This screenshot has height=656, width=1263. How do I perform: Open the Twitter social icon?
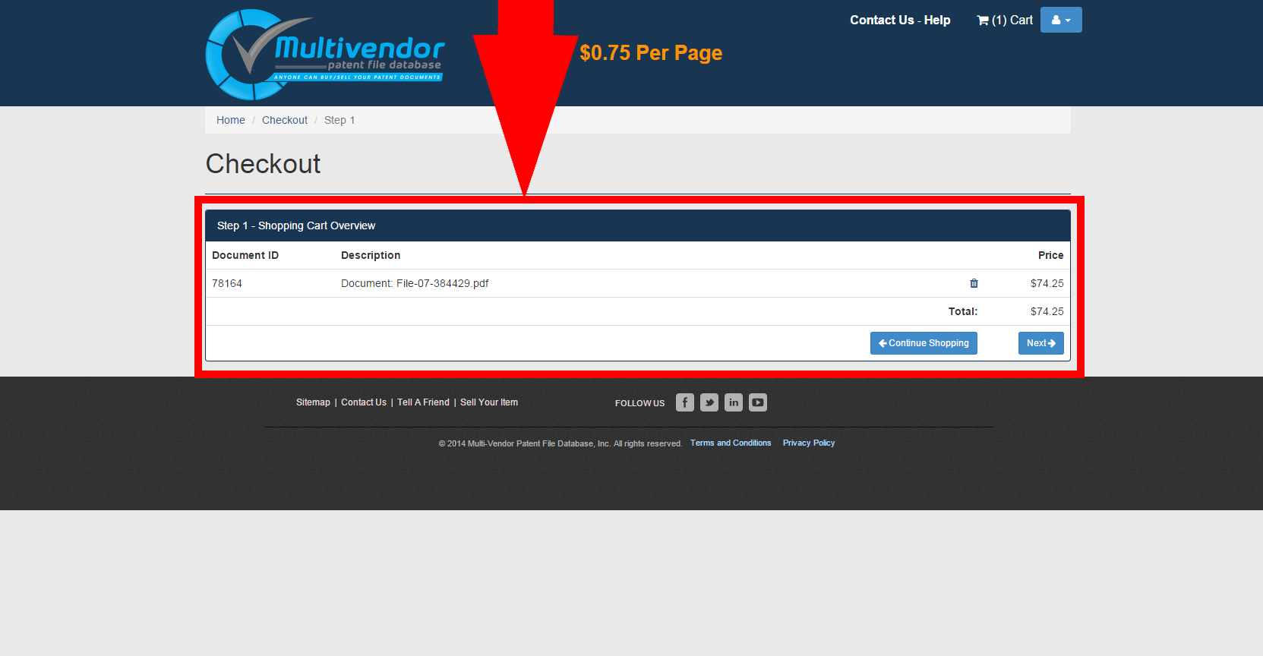[709, 402]
